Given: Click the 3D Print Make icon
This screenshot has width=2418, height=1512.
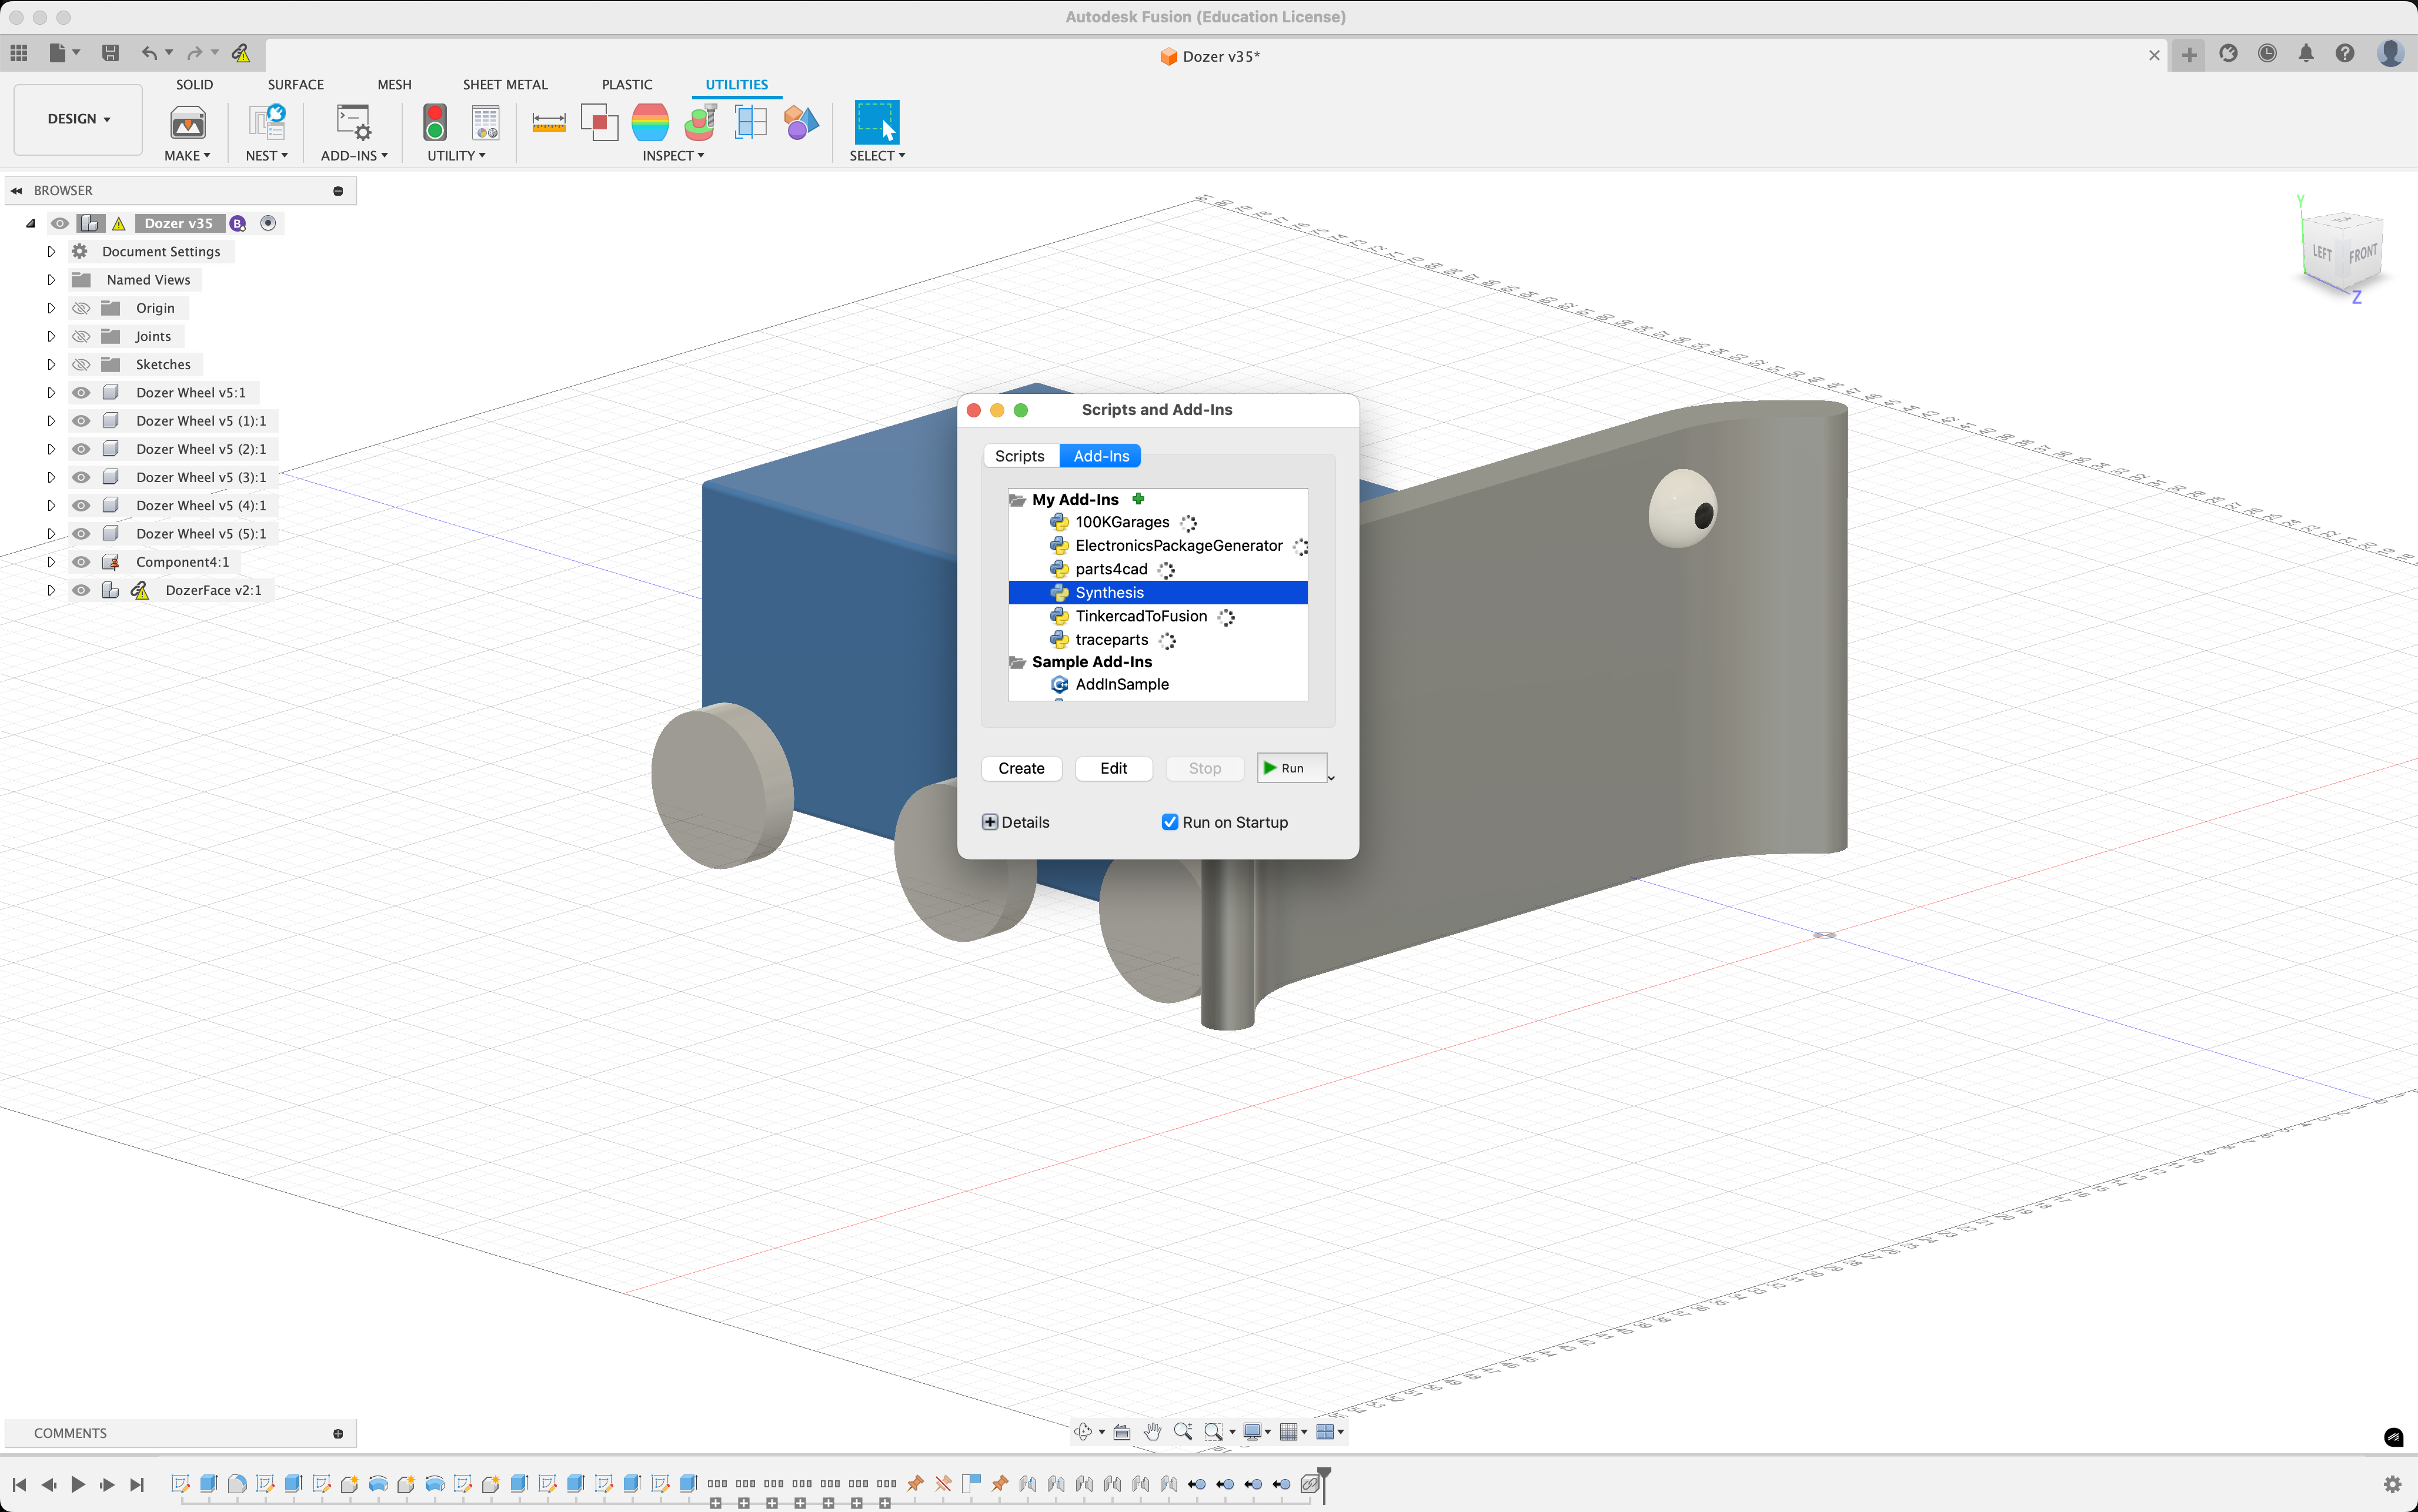Looking at the screenshot, I should click(x=187, y=122).
